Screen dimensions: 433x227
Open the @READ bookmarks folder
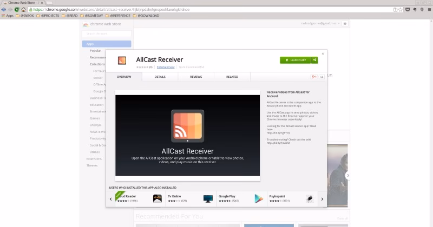(70, 16)
